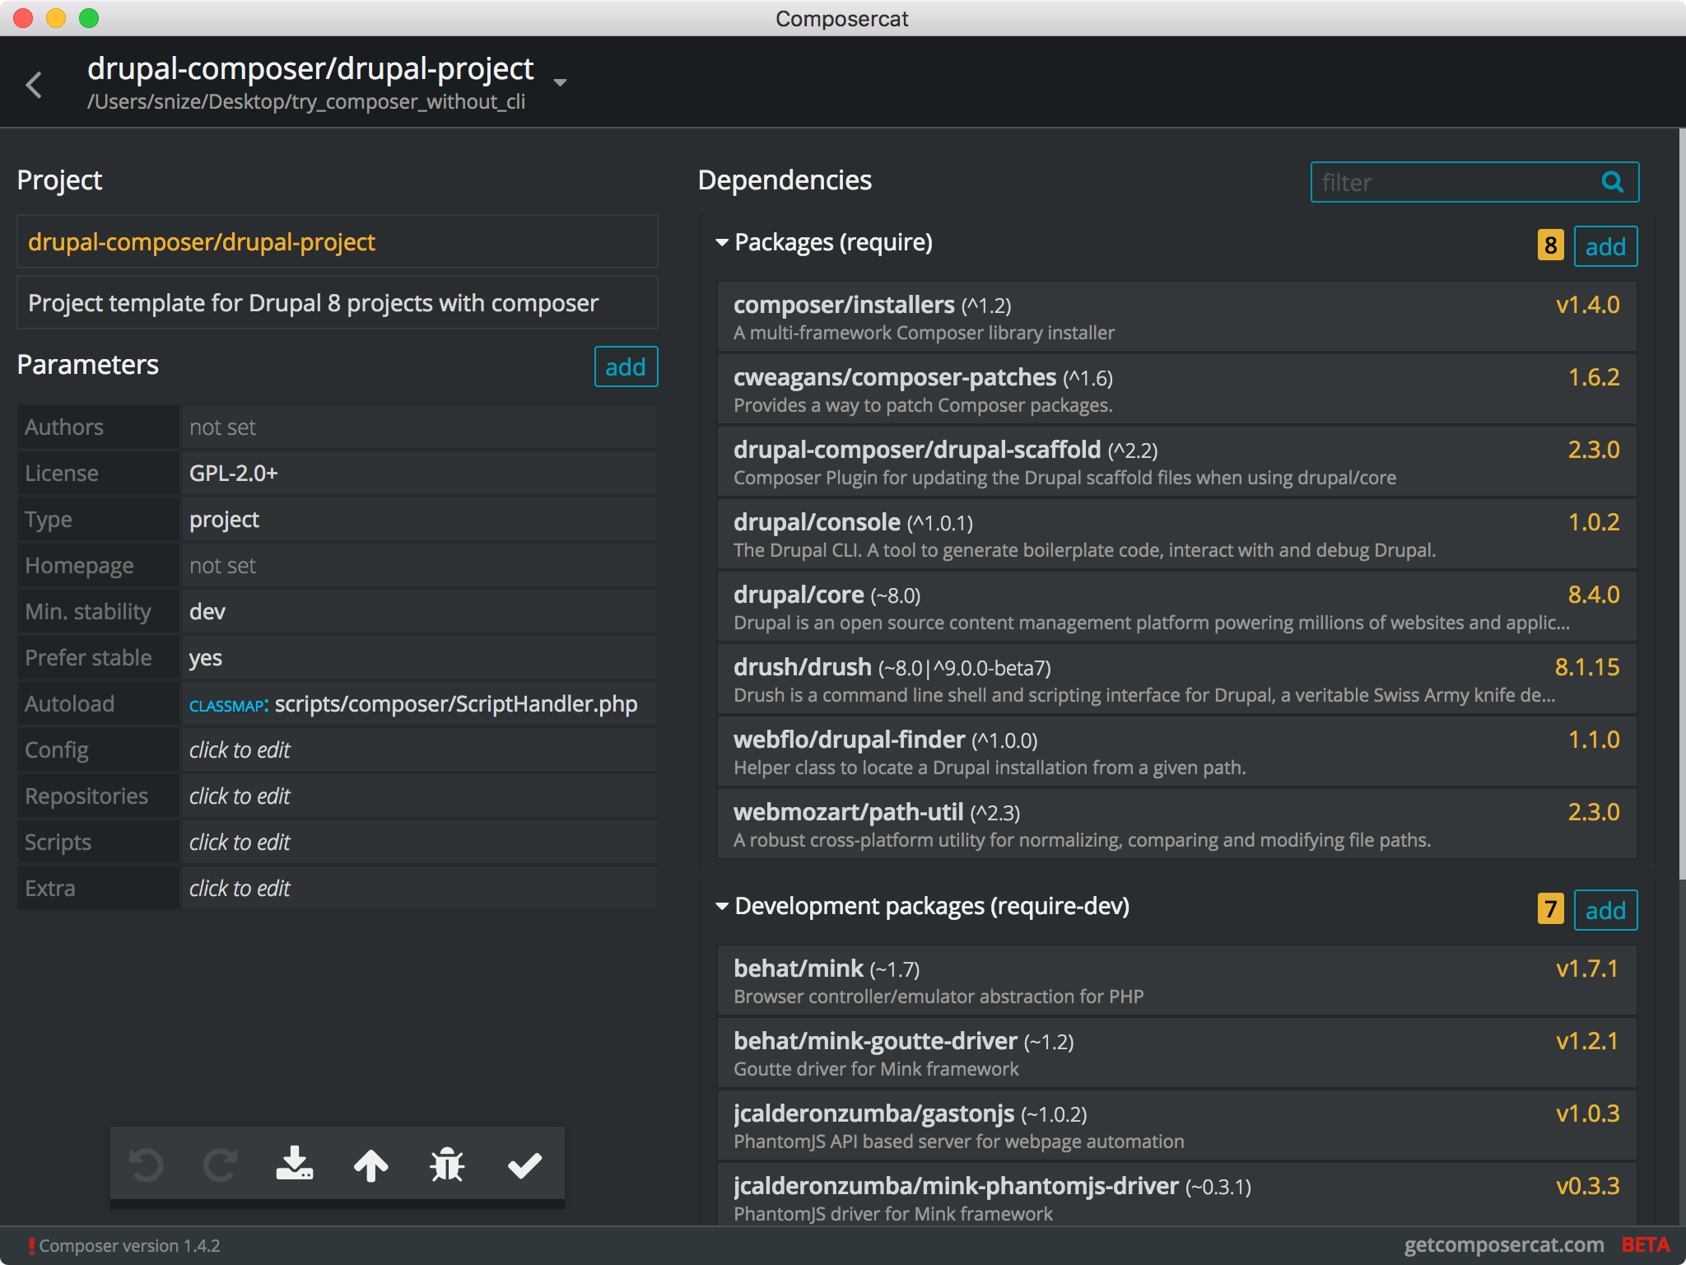
Task: Click Composer version 1.4.2 status text
Action: point(129,1246)
